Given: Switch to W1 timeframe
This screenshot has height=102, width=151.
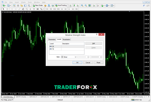Looking at the screenshot, I should [73, 9].
